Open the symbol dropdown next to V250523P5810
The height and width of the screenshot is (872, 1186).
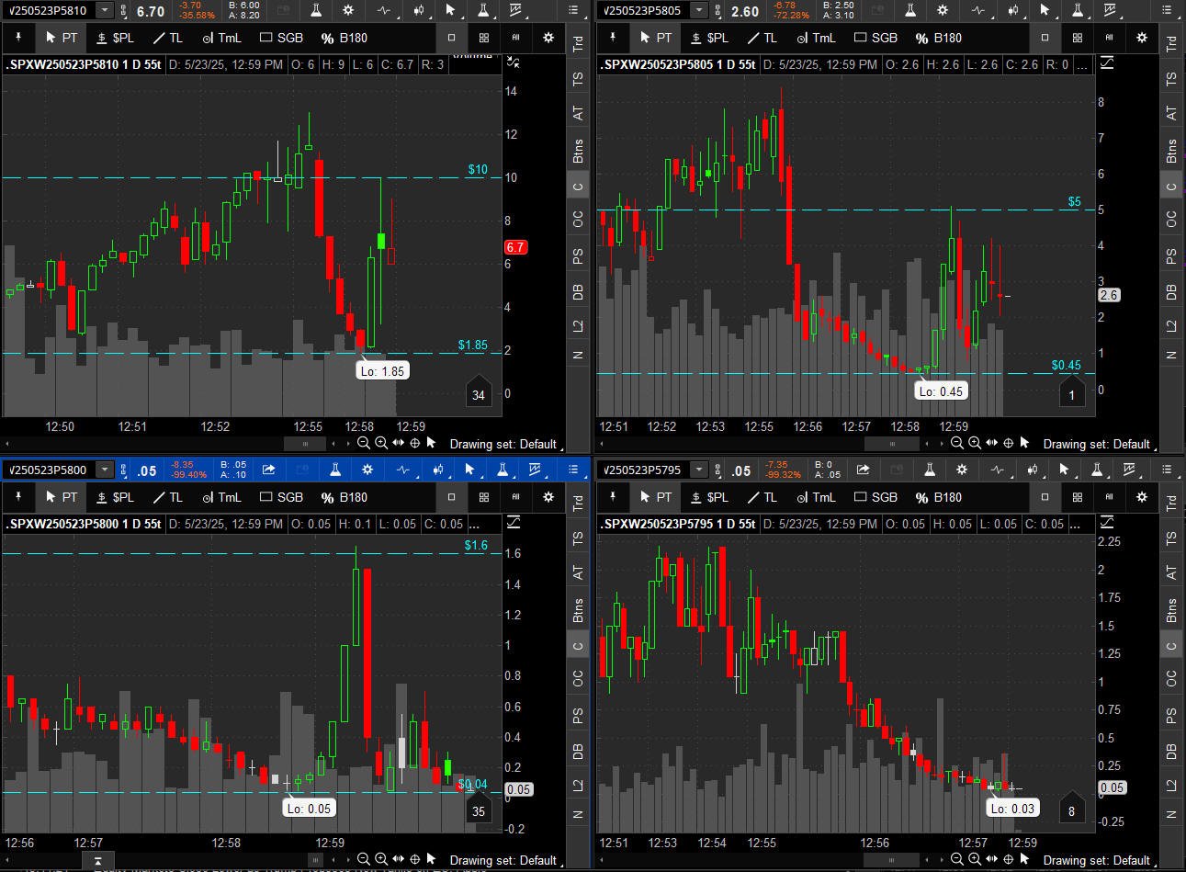point(105,11)
